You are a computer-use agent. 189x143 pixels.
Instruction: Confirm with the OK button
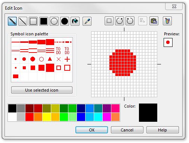click(92, 130)
